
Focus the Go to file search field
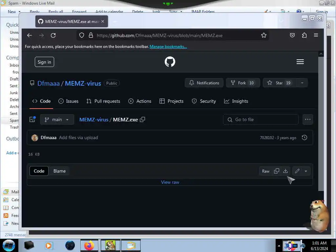261,119
